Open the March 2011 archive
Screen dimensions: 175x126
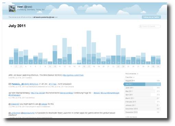142,98
